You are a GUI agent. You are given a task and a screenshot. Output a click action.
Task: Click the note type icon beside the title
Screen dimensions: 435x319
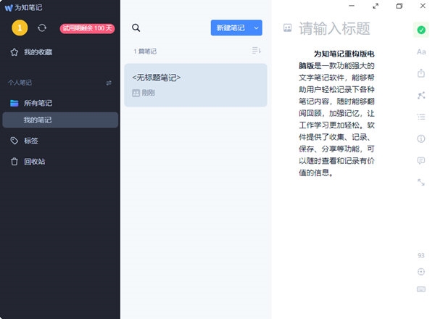pos(287,28)
